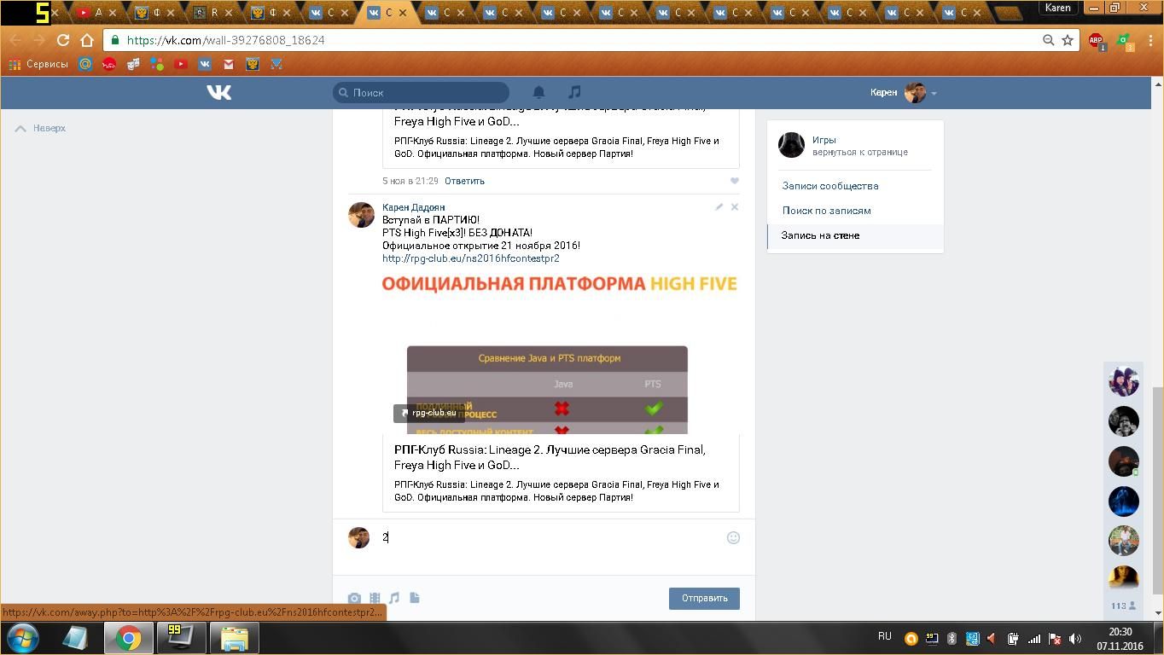Image resolution: width=1164 pixels, height=655 pixels.
Task: Open the Gmail bookmark
Action: (229, 64)
